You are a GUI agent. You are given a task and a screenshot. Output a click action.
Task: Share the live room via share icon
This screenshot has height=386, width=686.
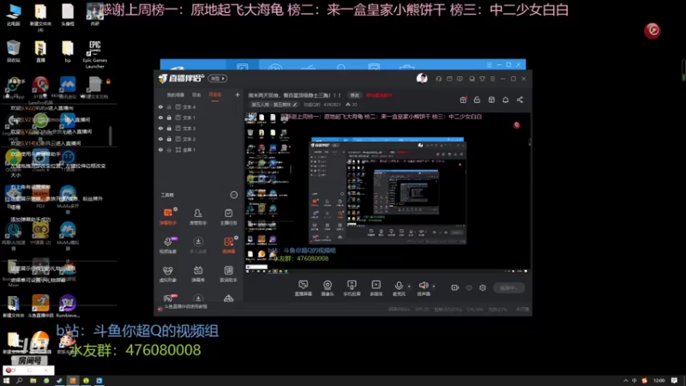[520, 100]
